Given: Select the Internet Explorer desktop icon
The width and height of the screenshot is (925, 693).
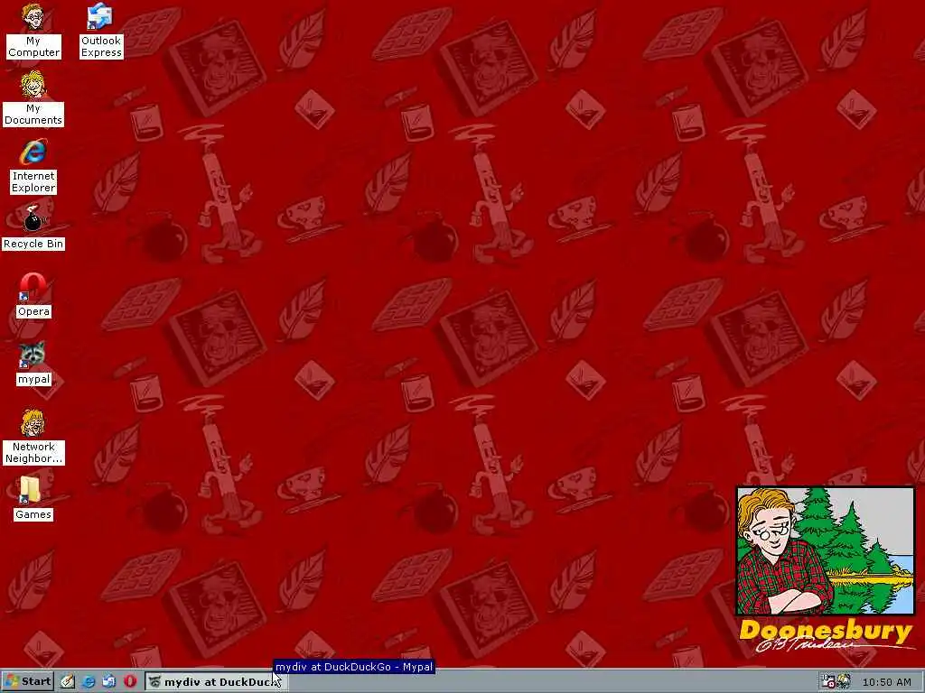Looking at the screenshot, I should click(x=33, y=166).
